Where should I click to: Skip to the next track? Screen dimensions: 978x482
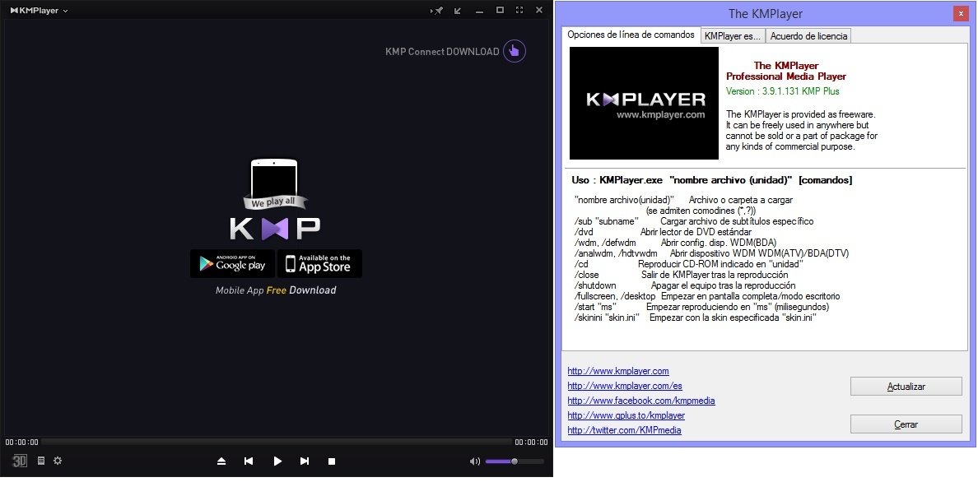click(304, 461)
